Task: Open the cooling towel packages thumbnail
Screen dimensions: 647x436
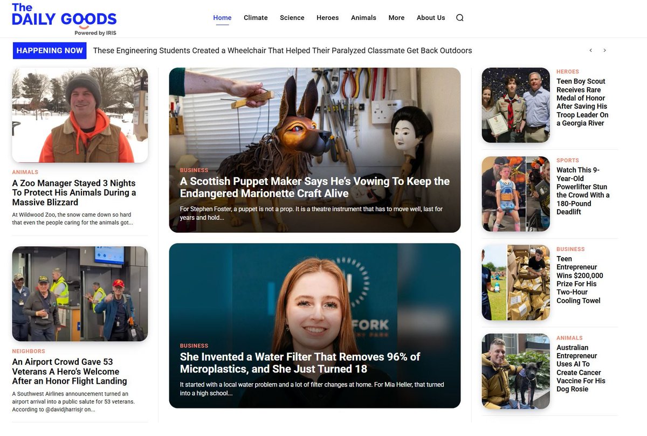Action: pos(515,282)
